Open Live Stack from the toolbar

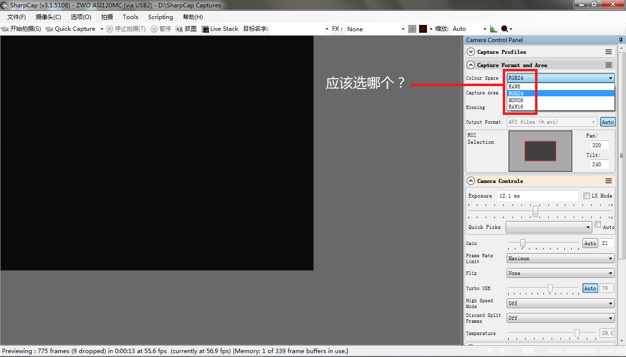pyautogui.click(x=220, y=29)
